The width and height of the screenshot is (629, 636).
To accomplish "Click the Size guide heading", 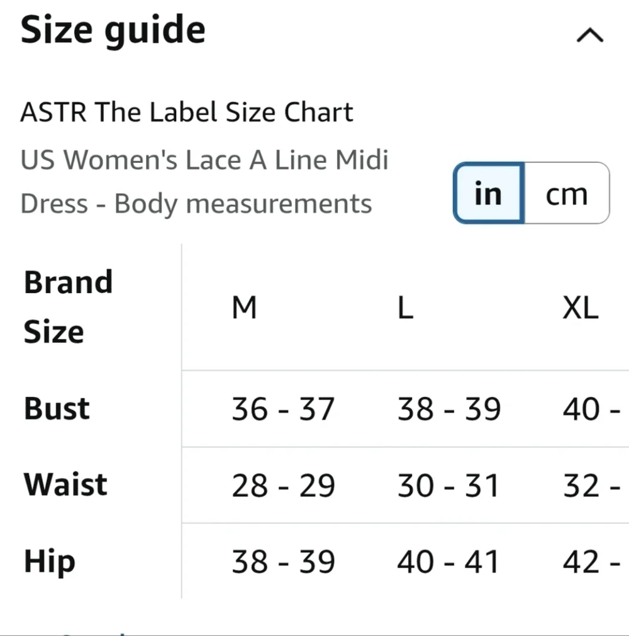I will tap(113, 30).
